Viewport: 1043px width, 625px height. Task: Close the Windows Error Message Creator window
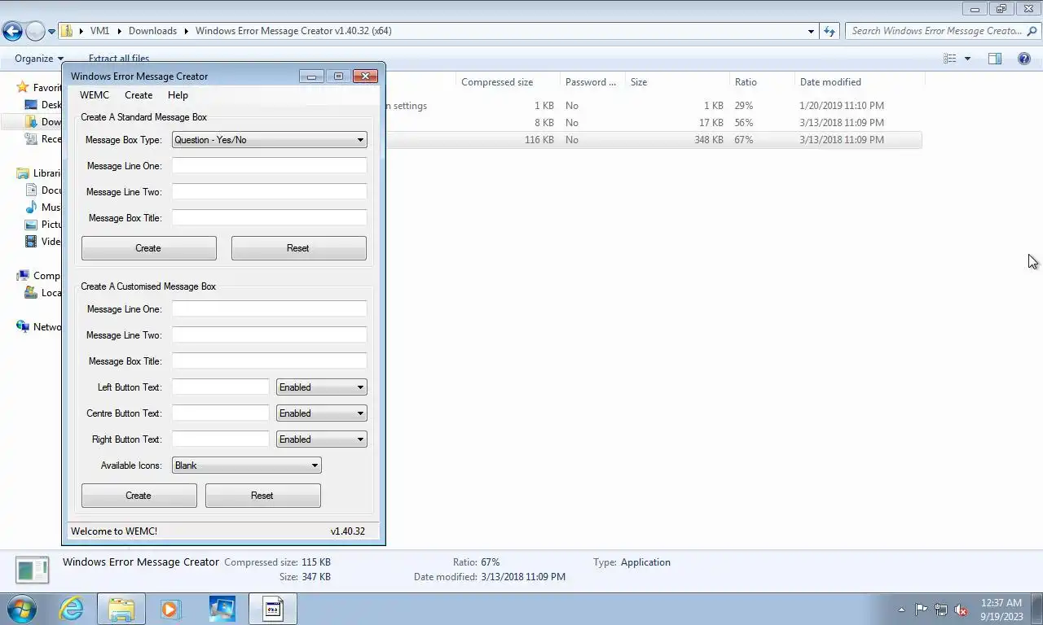(x=365, y=76)
